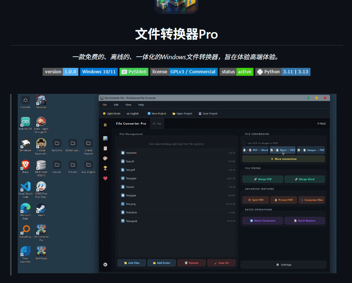Switch to the Test project tab
Screen dimensions: 352x283
157,123
